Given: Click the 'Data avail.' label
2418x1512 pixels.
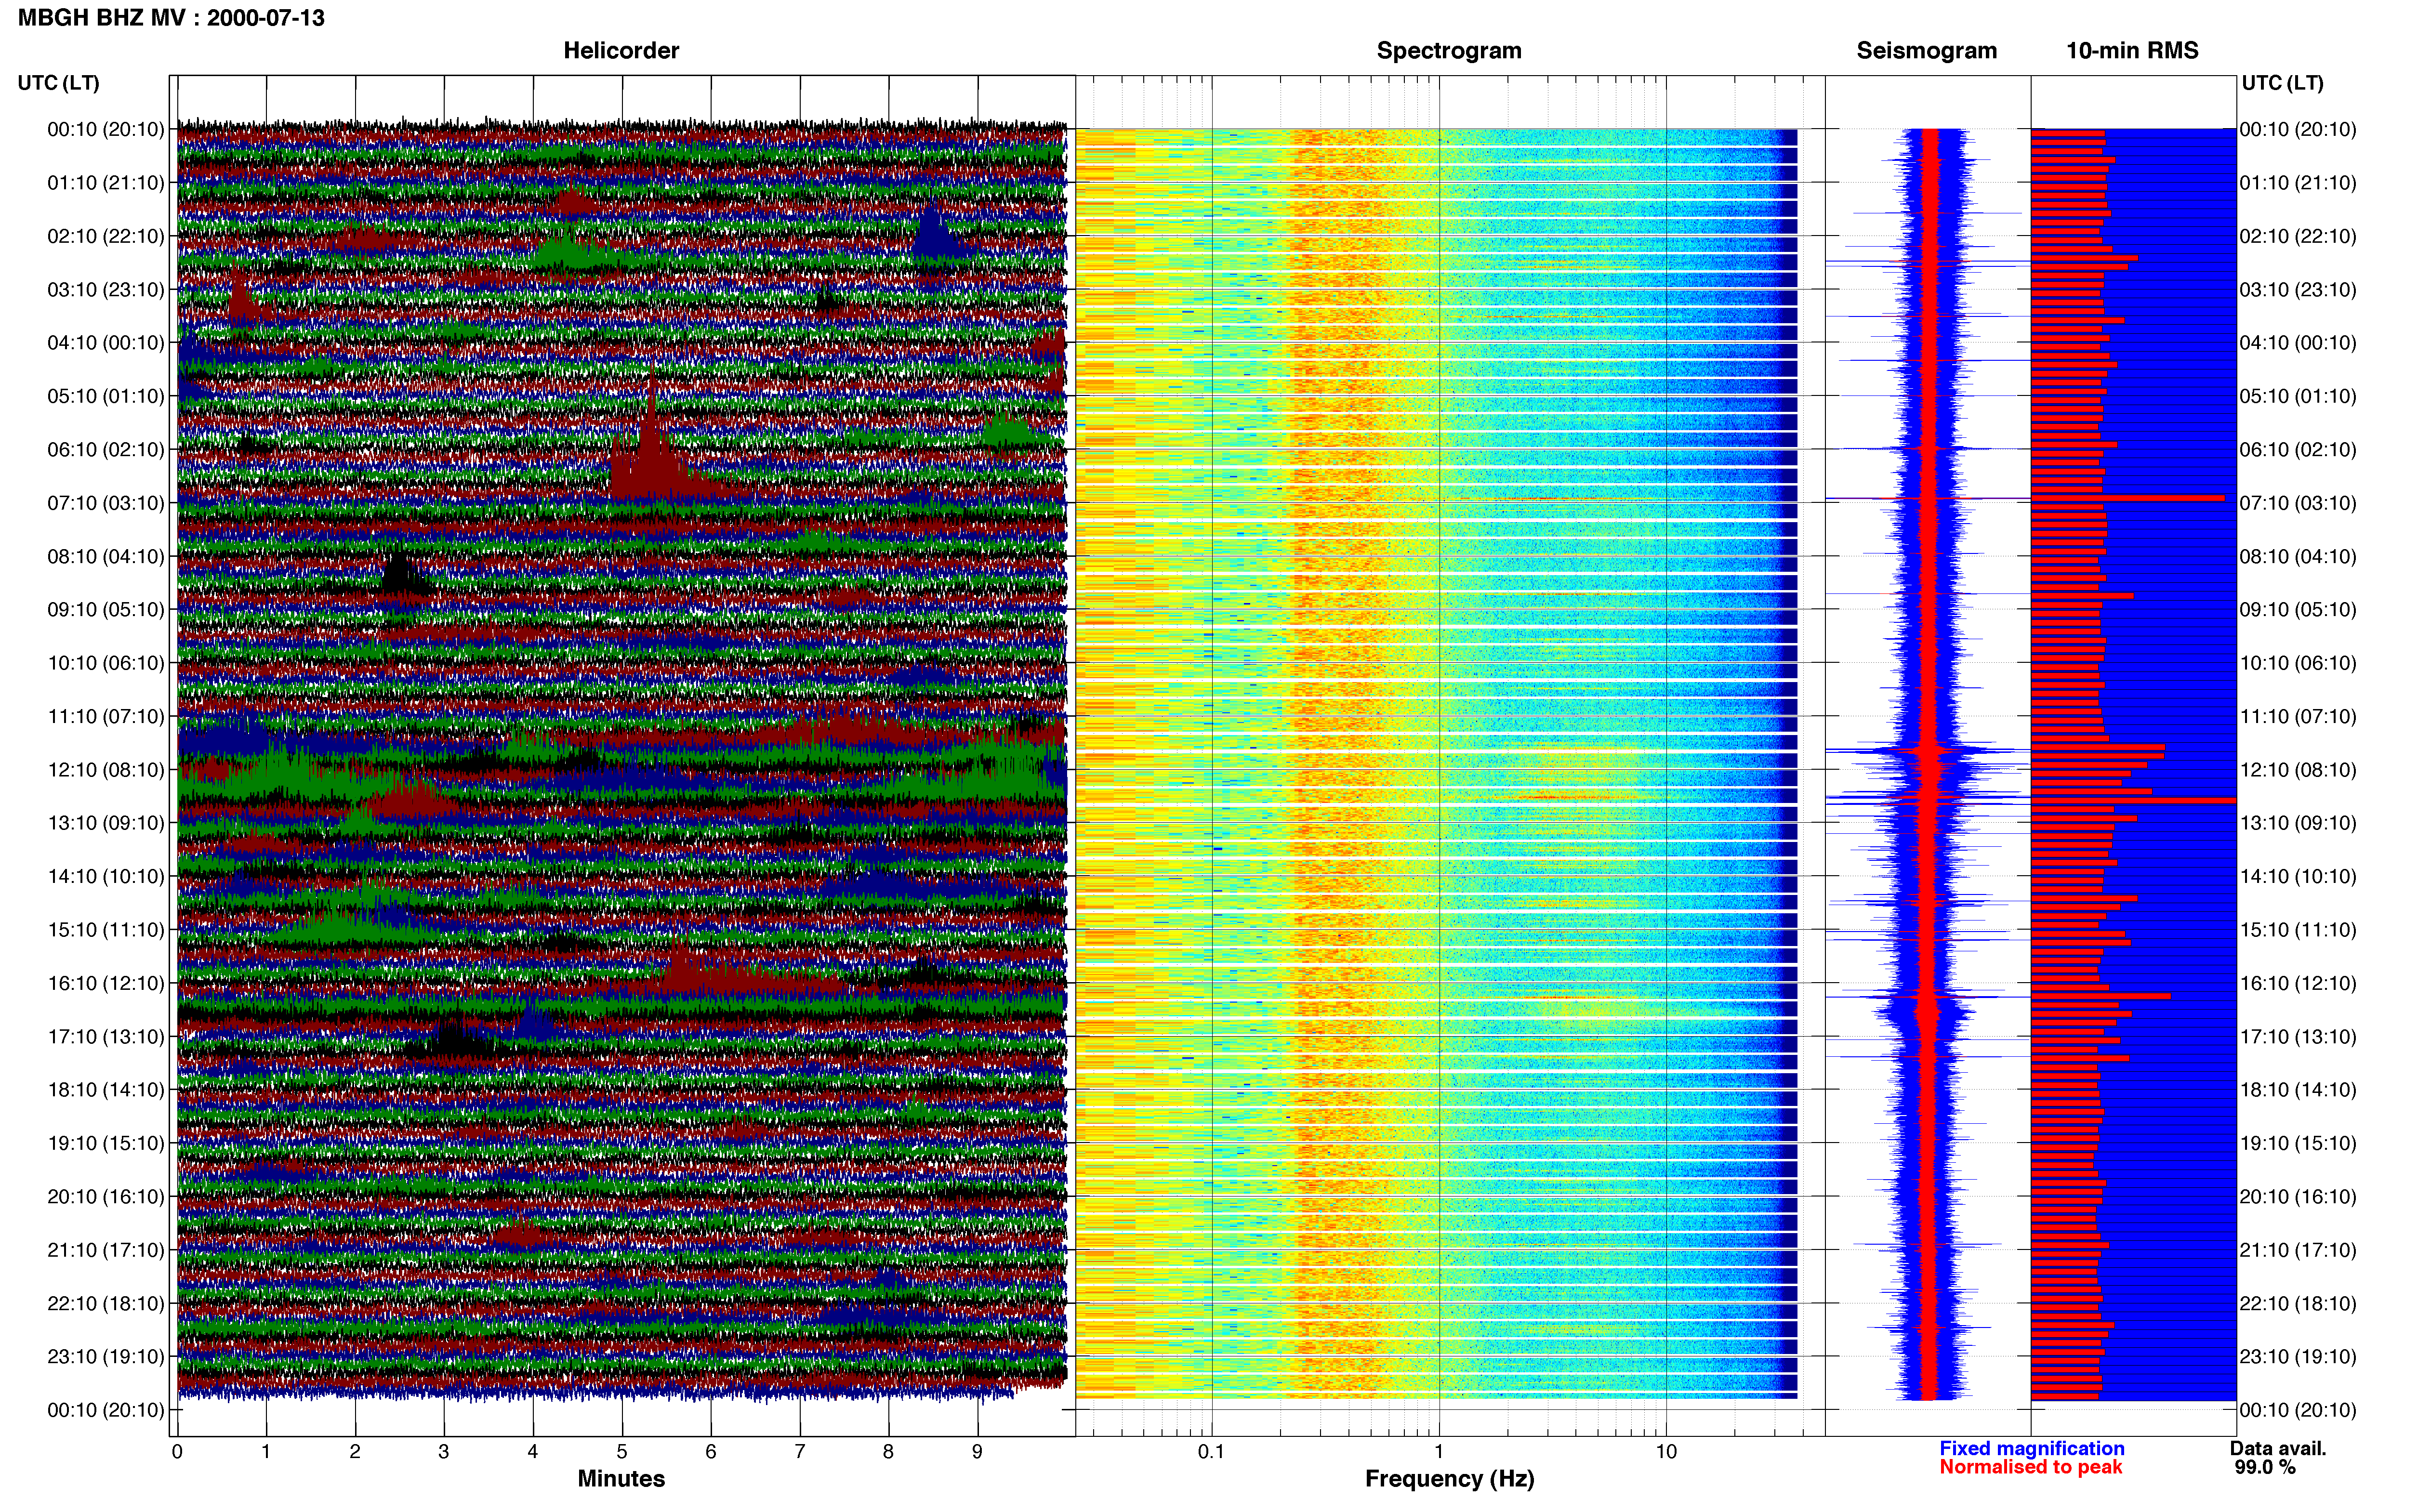Looking at the screenshot, I should (2278, 1449).
